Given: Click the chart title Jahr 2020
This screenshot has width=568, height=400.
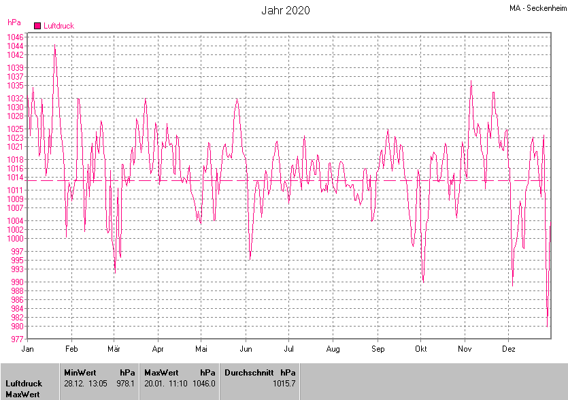Looking at the screenshot, I should [286, 10].
